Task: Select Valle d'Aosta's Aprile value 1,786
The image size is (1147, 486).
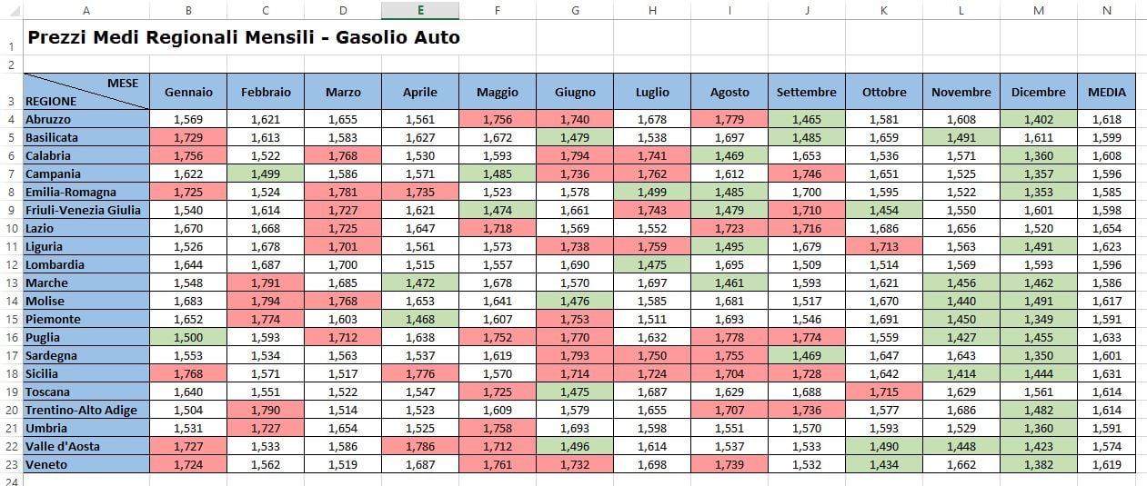Action: pos(420,446)
